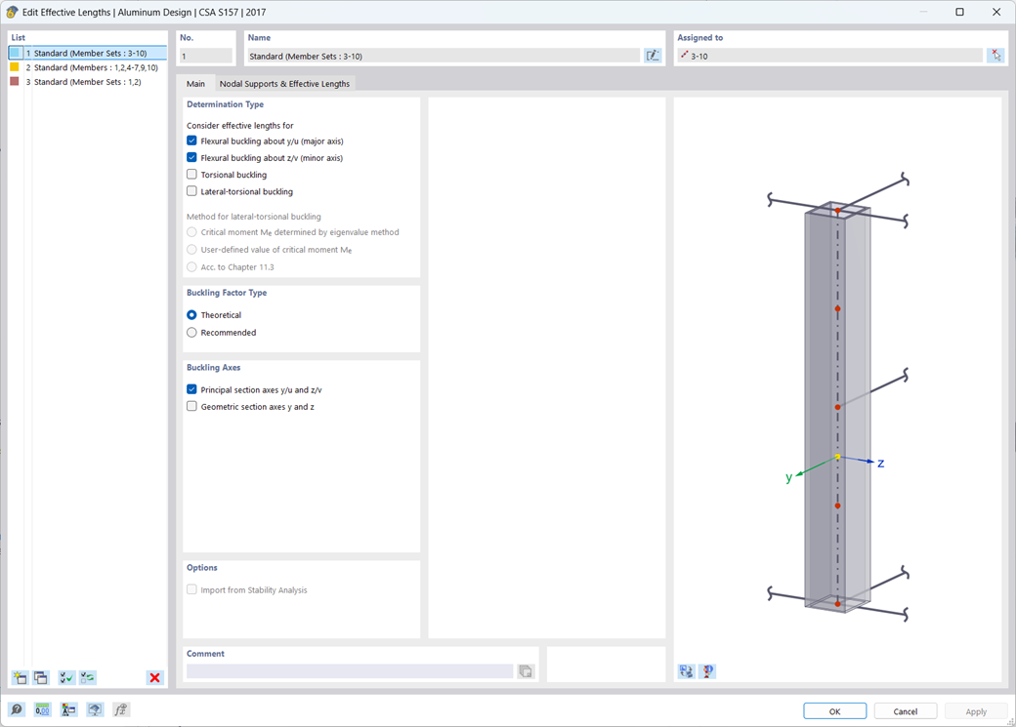Copy the selected effective length definition
Screen dimensions: 1016x727
[40, 677]
